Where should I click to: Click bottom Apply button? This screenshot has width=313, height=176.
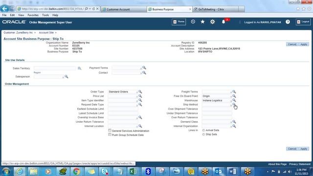click(304, 149)
